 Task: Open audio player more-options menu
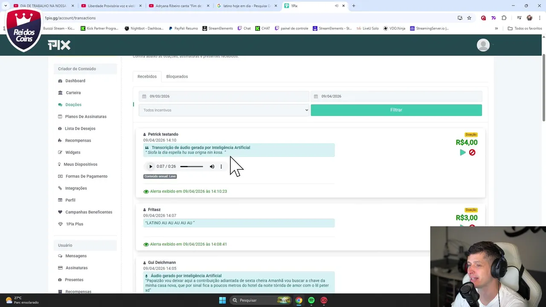point(221,166)
